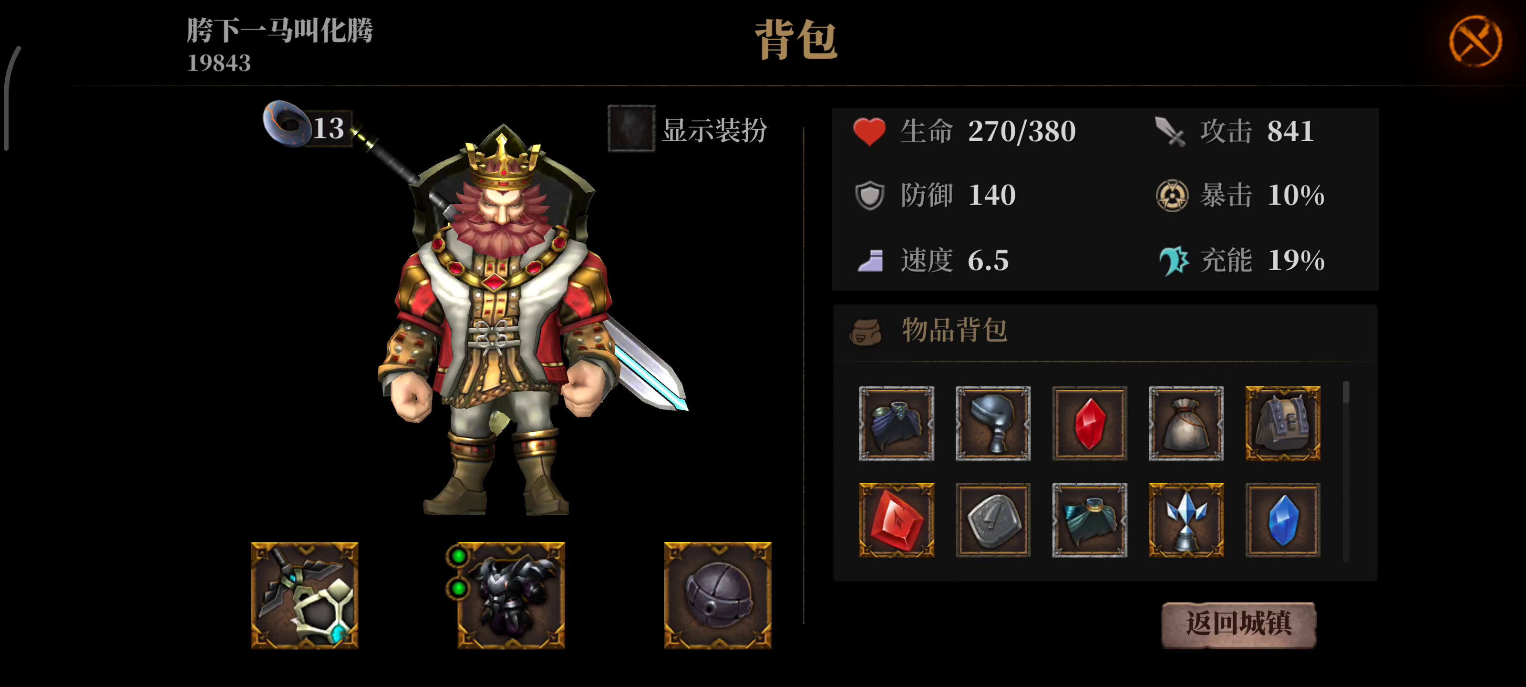Open the equipped dark armor slot
The height and width of the screenshot is (687, 1526).
(x=511, y=595)
